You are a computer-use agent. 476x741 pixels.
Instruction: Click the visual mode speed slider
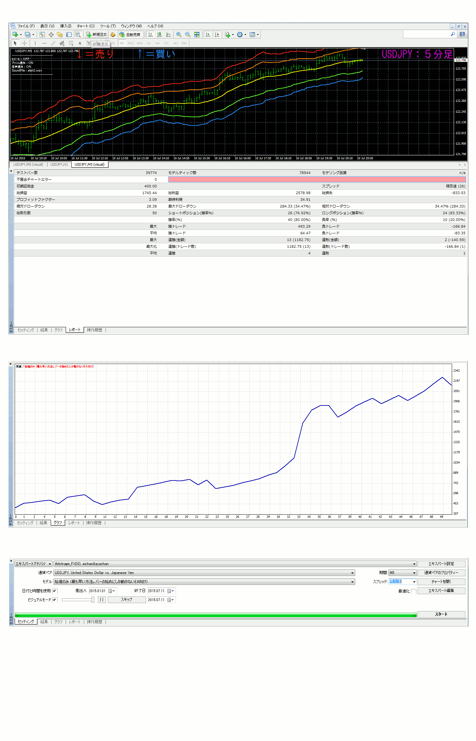click(92, 600)
